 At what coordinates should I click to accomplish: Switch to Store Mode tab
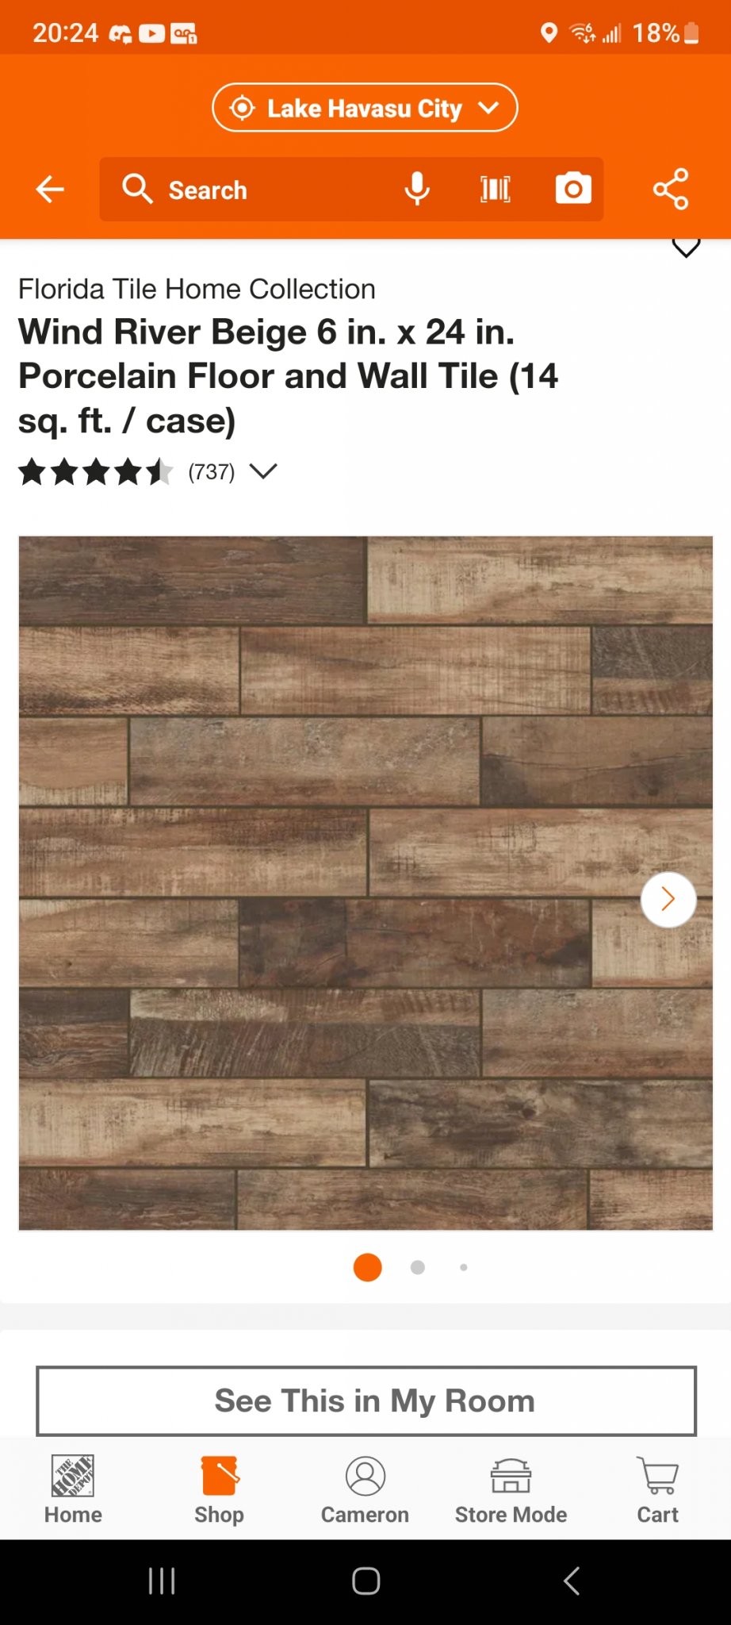[511, 1490]
